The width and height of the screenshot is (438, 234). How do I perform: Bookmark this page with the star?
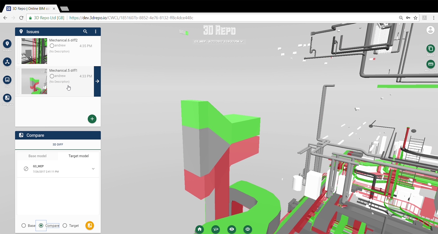[x=415, y=18]
